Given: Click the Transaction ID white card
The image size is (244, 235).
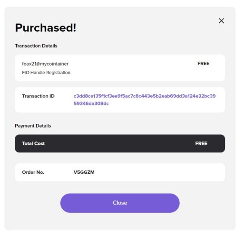Looking at the screenshot, I should [120, 100].
